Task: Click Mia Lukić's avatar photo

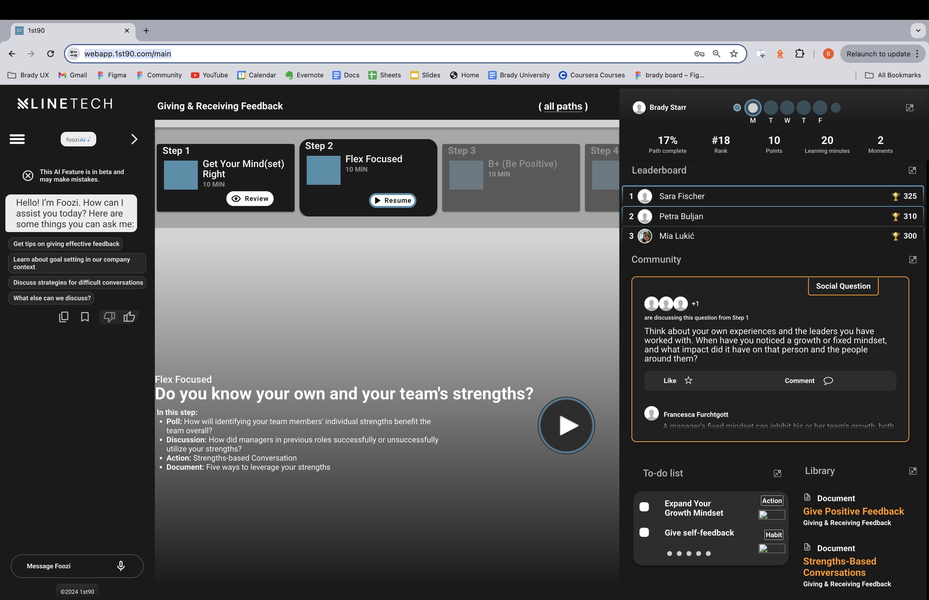Action: (x=645, y=236)
